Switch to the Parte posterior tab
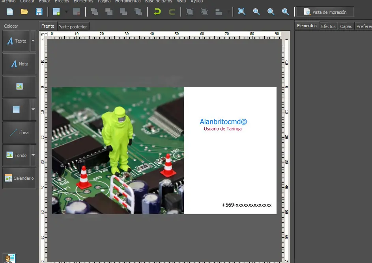Image resolution: width=372 pixels, height=263 pixels. tap(72, 26)
